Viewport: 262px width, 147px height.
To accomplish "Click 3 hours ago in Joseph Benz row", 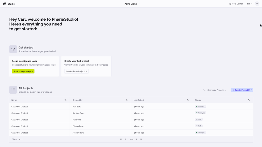I will [x=139, y=133].
